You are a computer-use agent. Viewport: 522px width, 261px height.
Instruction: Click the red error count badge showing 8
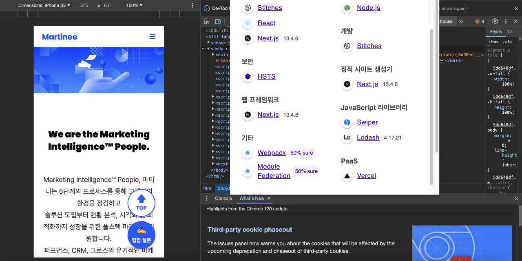(x=480, y=21)
